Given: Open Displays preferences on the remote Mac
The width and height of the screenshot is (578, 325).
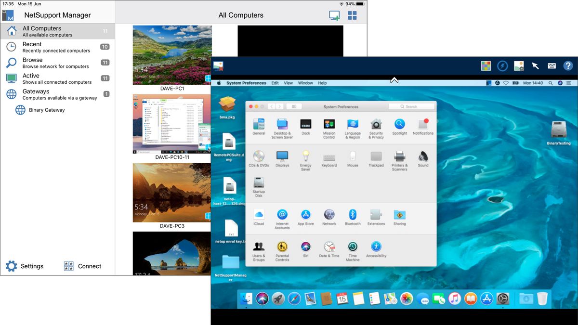Looking at the screenshot, I should click(x=282, y=156).
